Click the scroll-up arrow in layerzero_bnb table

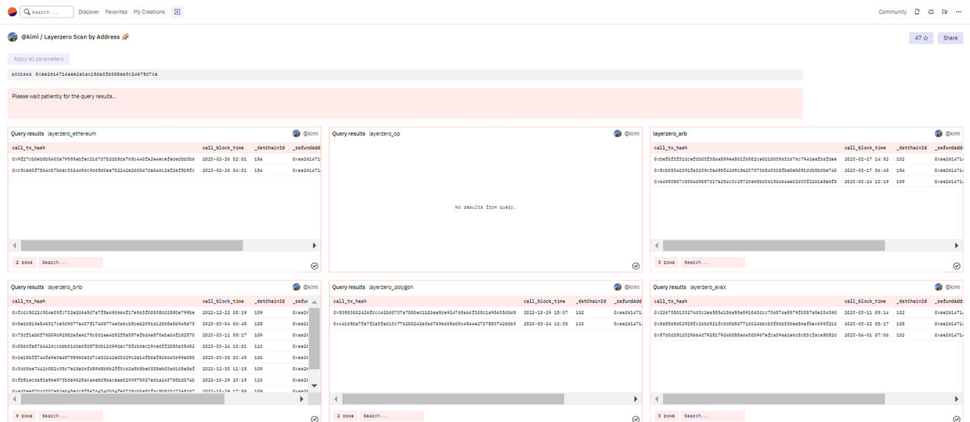pyautogui.click(x=314, y=303)
